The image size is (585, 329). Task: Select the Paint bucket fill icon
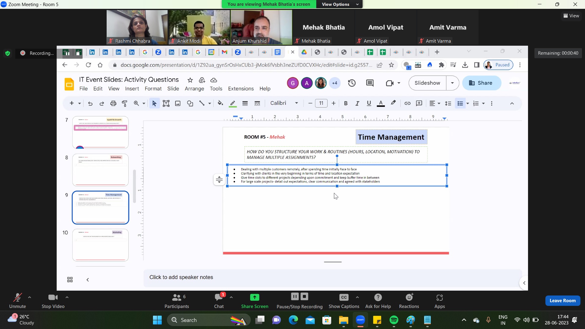click(220, 104)
